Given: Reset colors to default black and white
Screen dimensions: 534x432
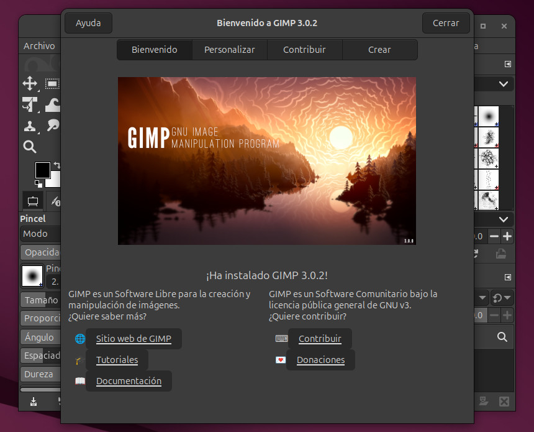Looking at the screenshot, I should [x=38, y=184].
